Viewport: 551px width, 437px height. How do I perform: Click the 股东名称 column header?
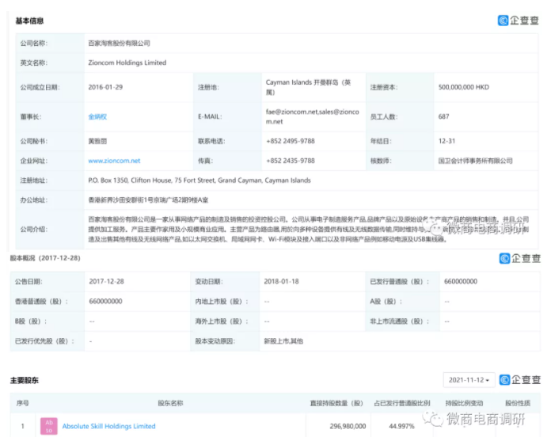pyautogui.click(x=170, y=403)
